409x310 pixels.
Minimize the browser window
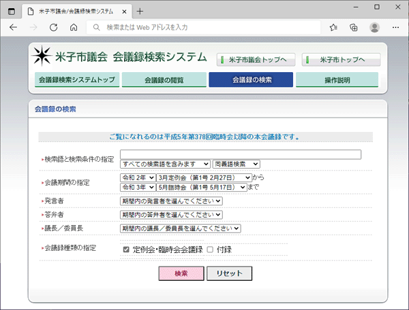(356, 7)
